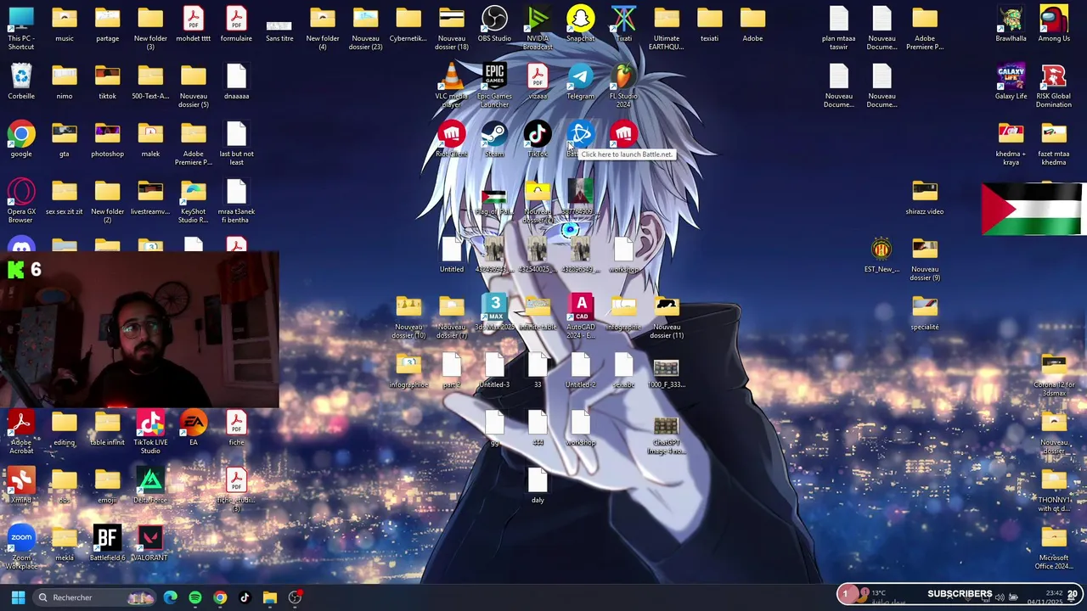Select the spécialité folder
1087x611 pixels.
point(925,312)
